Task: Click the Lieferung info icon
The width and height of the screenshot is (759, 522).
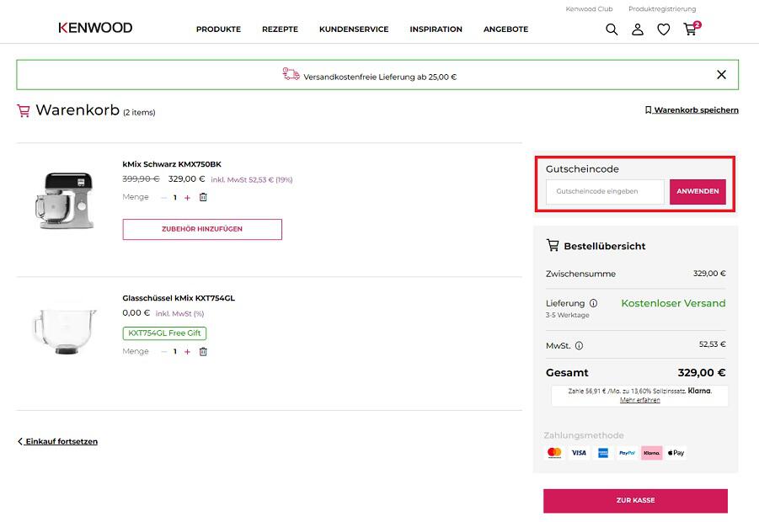Action: click(x=593, y=303)
